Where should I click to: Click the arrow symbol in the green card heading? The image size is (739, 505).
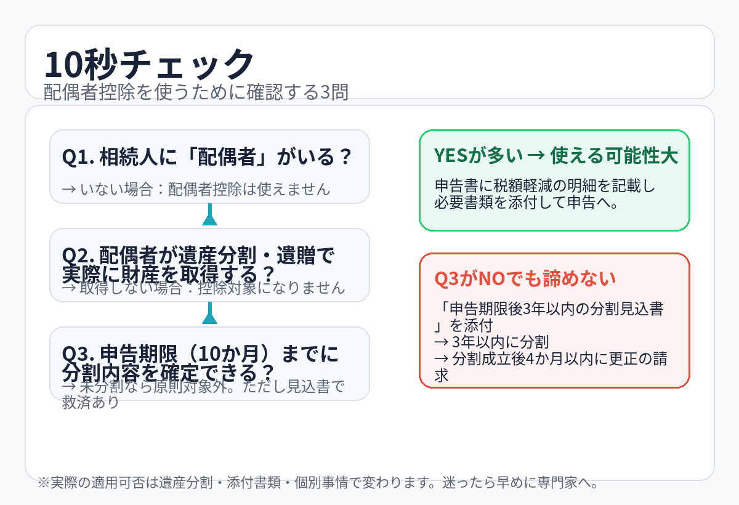click(535, 156)
